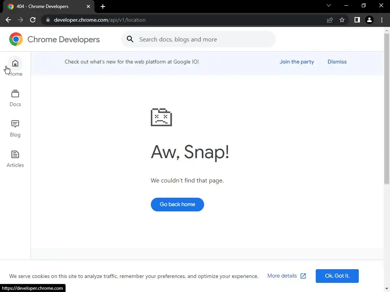Select the 404 - Chrome Developers tab
The image size is (390, 292).
tap(48, 6)
